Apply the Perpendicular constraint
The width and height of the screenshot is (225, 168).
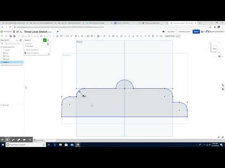(x=133, y=36)
